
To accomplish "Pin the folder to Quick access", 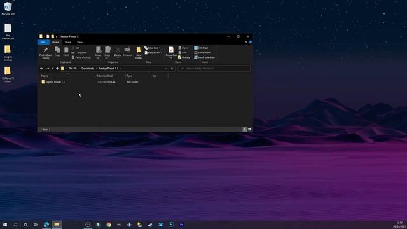I will tap(46, 53).
